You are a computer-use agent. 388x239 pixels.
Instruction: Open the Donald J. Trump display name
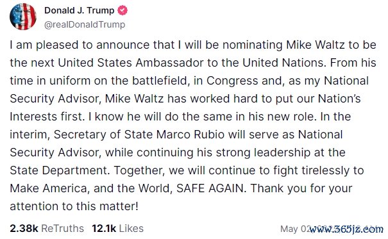coord(79,10)
